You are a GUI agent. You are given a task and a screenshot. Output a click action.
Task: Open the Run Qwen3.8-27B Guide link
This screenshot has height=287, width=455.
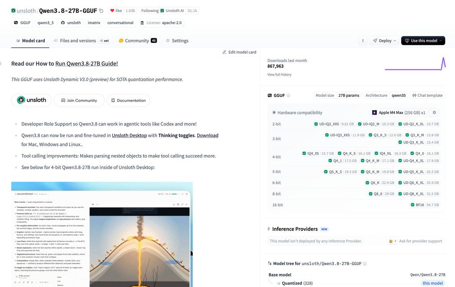point(87,64)
